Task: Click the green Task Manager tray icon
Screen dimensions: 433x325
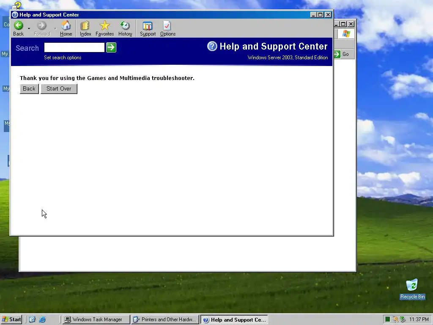Action: click(387, 319)
